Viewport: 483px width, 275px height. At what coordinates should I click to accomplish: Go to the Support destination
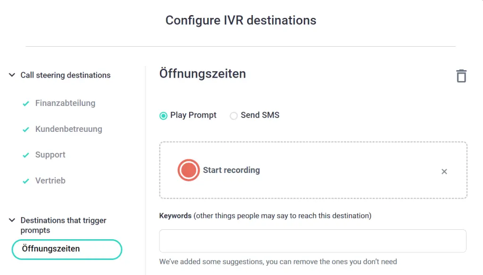pos(50,155)
